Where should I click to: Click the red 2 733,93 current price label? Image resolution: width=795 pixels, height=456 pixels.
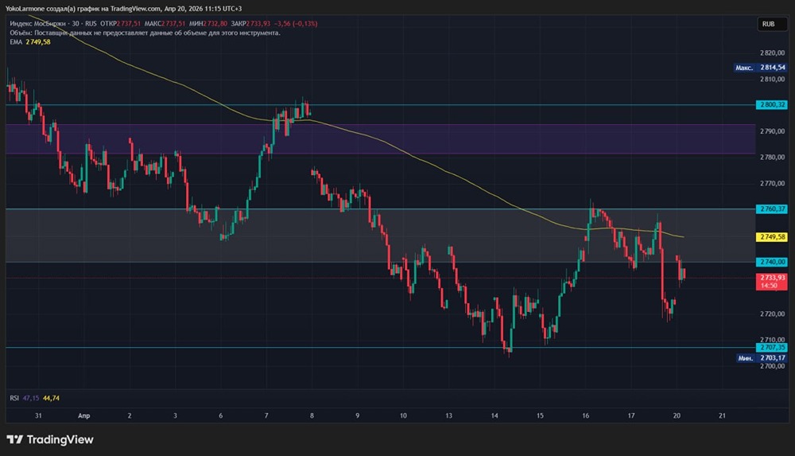click(x=772, y=281)
